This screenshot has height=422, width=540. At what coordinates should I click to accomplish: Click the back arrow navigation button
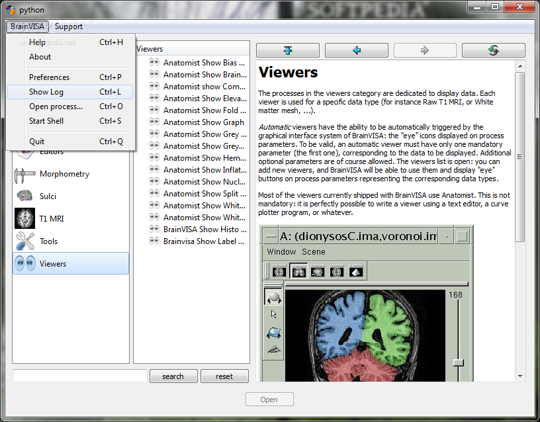[x=357, y=50]
